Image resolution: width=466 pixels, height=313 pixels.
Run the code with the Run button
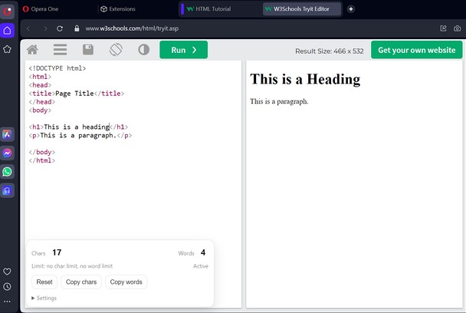pyautogui.click(x=184, y=50)
